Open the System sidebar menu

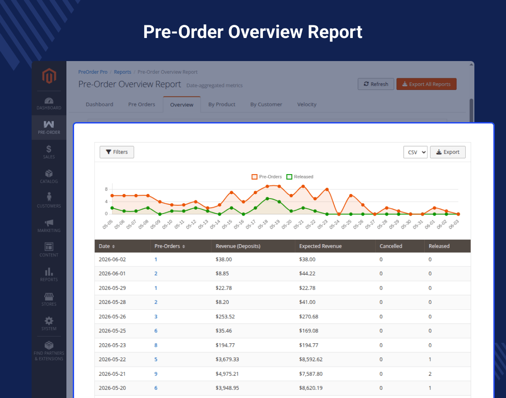coord(49,323)
